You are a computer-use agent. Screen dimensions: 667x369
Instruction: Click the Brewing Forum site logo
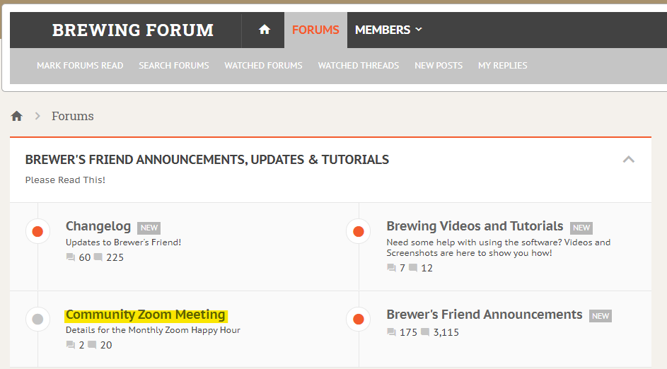click(x=133, y=30)
